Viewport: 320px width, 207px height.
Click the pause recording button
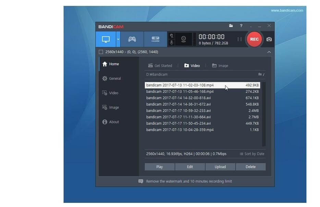tap(239, 39)
